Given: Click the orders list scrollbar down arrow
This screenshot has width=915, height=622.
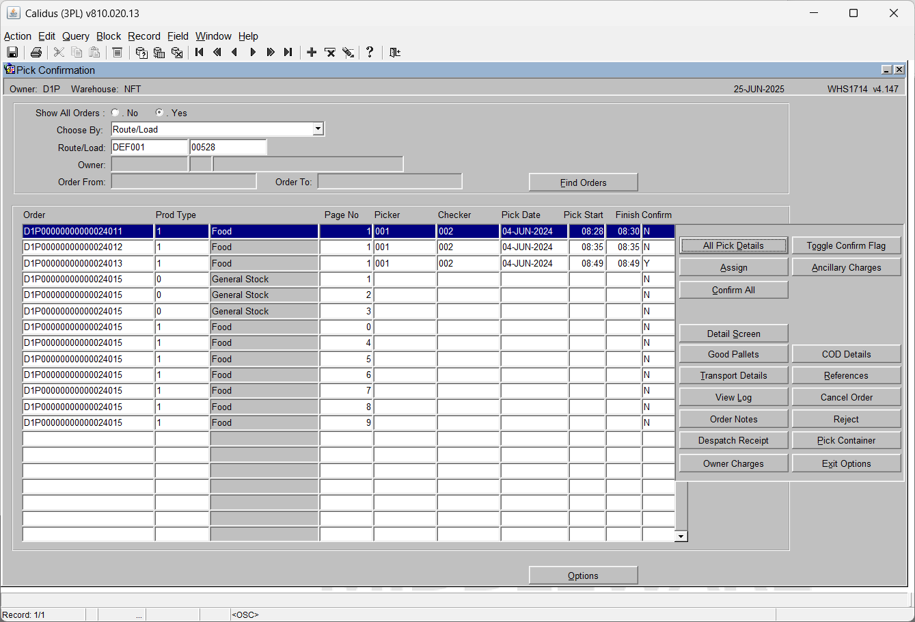Looking at the screenshot, I should tap(681, 537).
